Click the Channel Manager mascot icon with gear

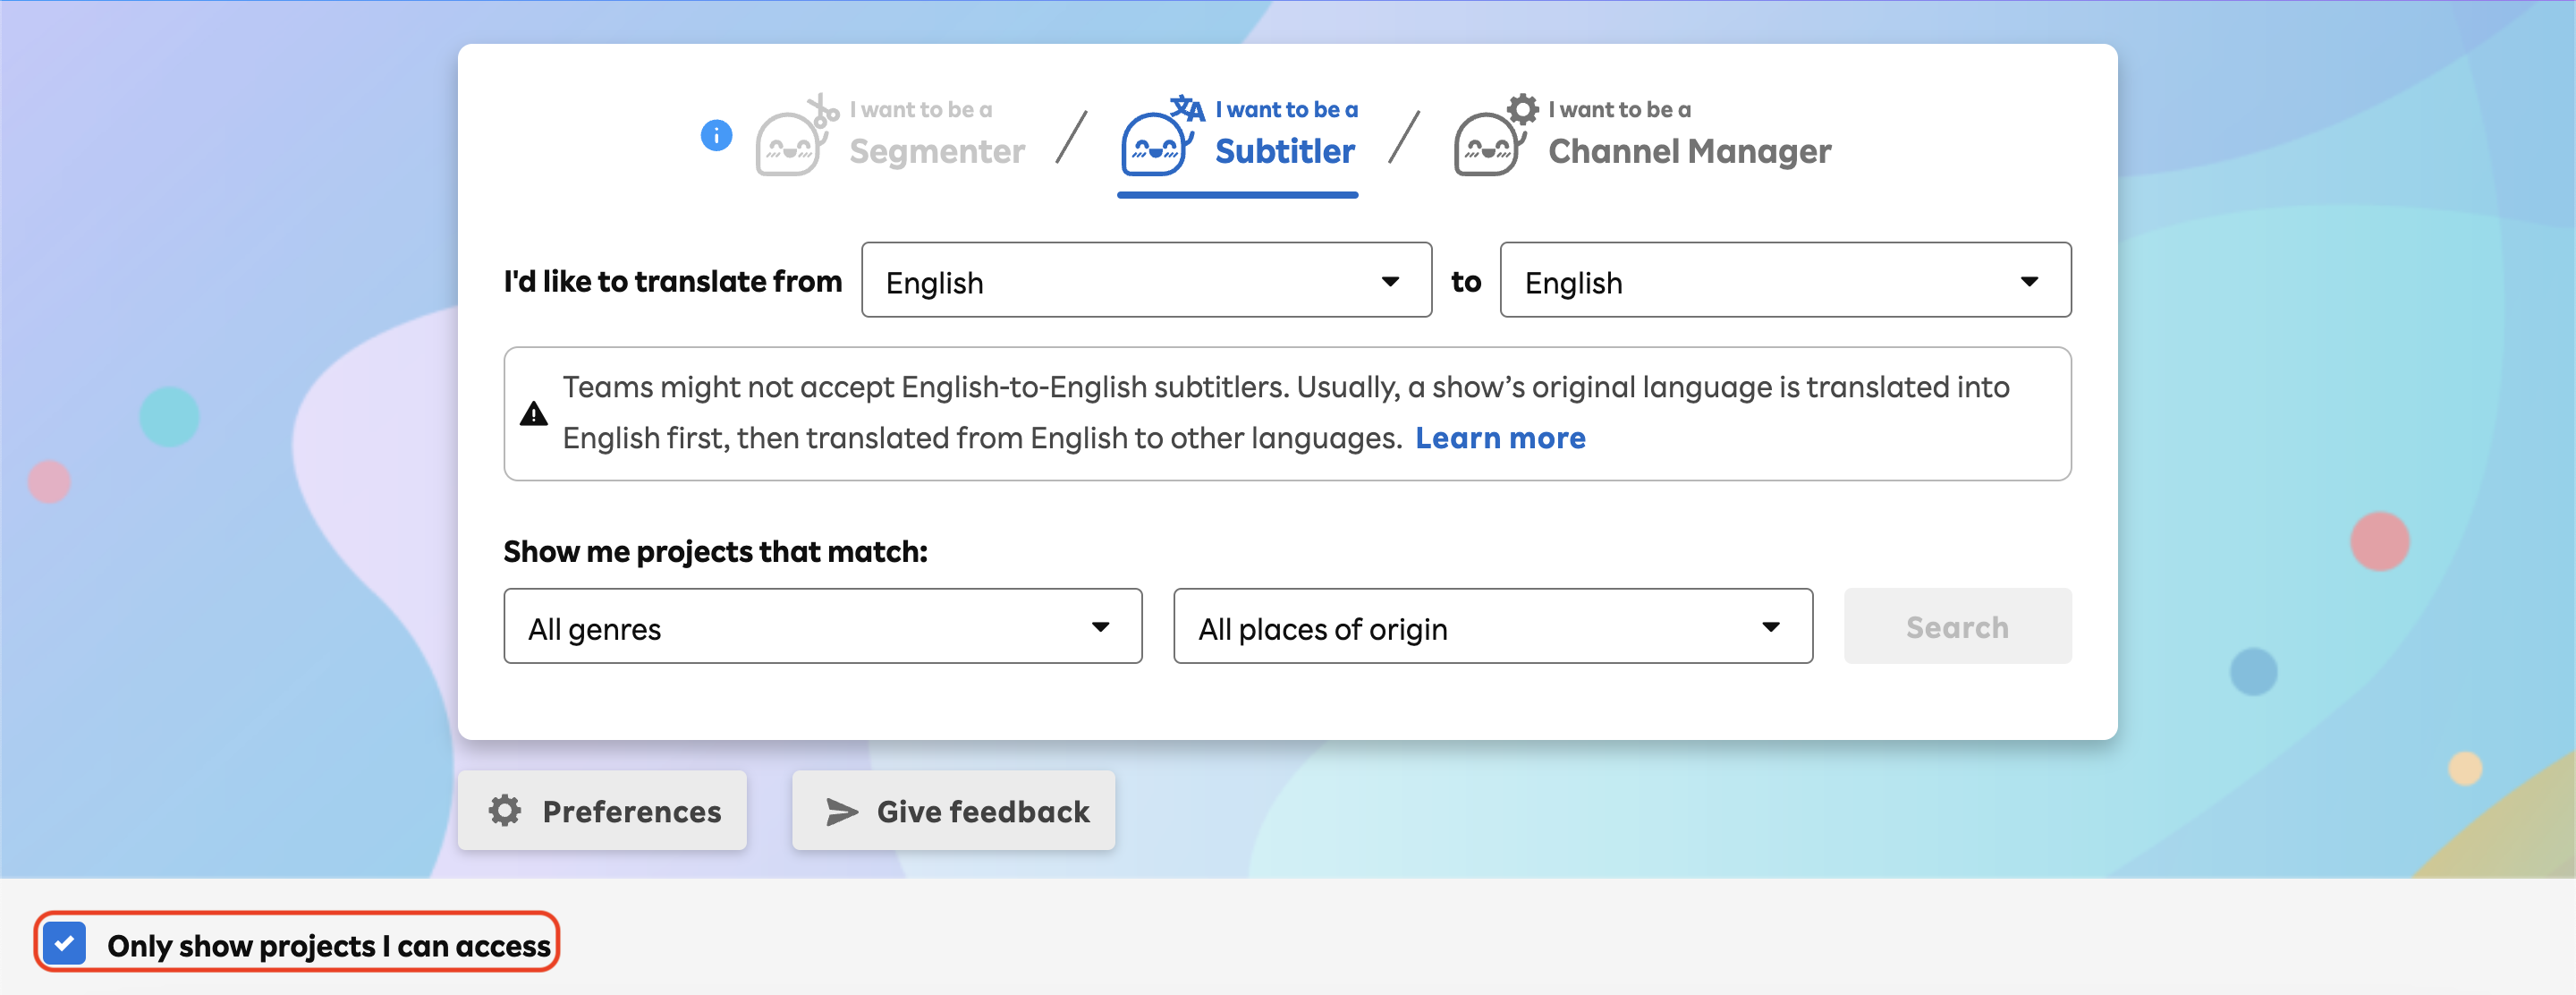point(1496,136)
